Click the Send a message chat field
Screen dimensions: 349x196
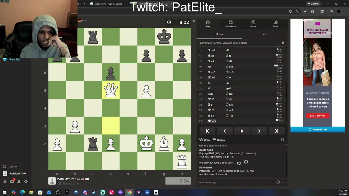click(236, 182)
